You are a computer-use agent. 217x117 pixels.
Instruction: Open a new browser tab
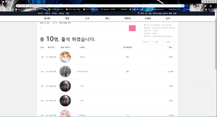[30, 2]
